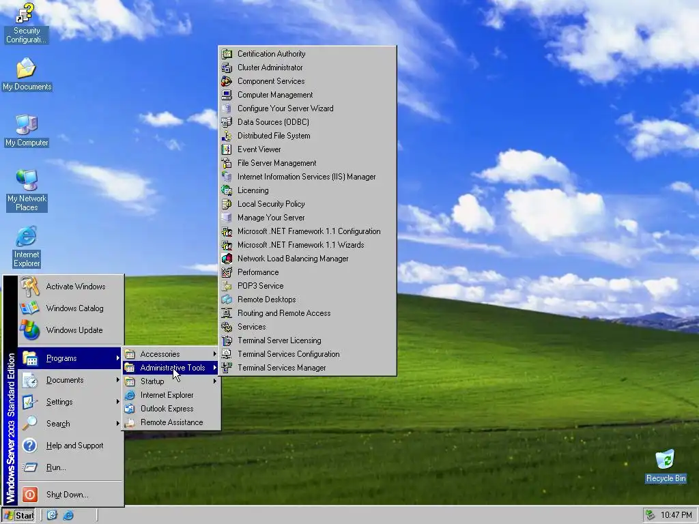Launch Outlook Express from Programs menu
The image size is (699, 524).
click(171, 409)
